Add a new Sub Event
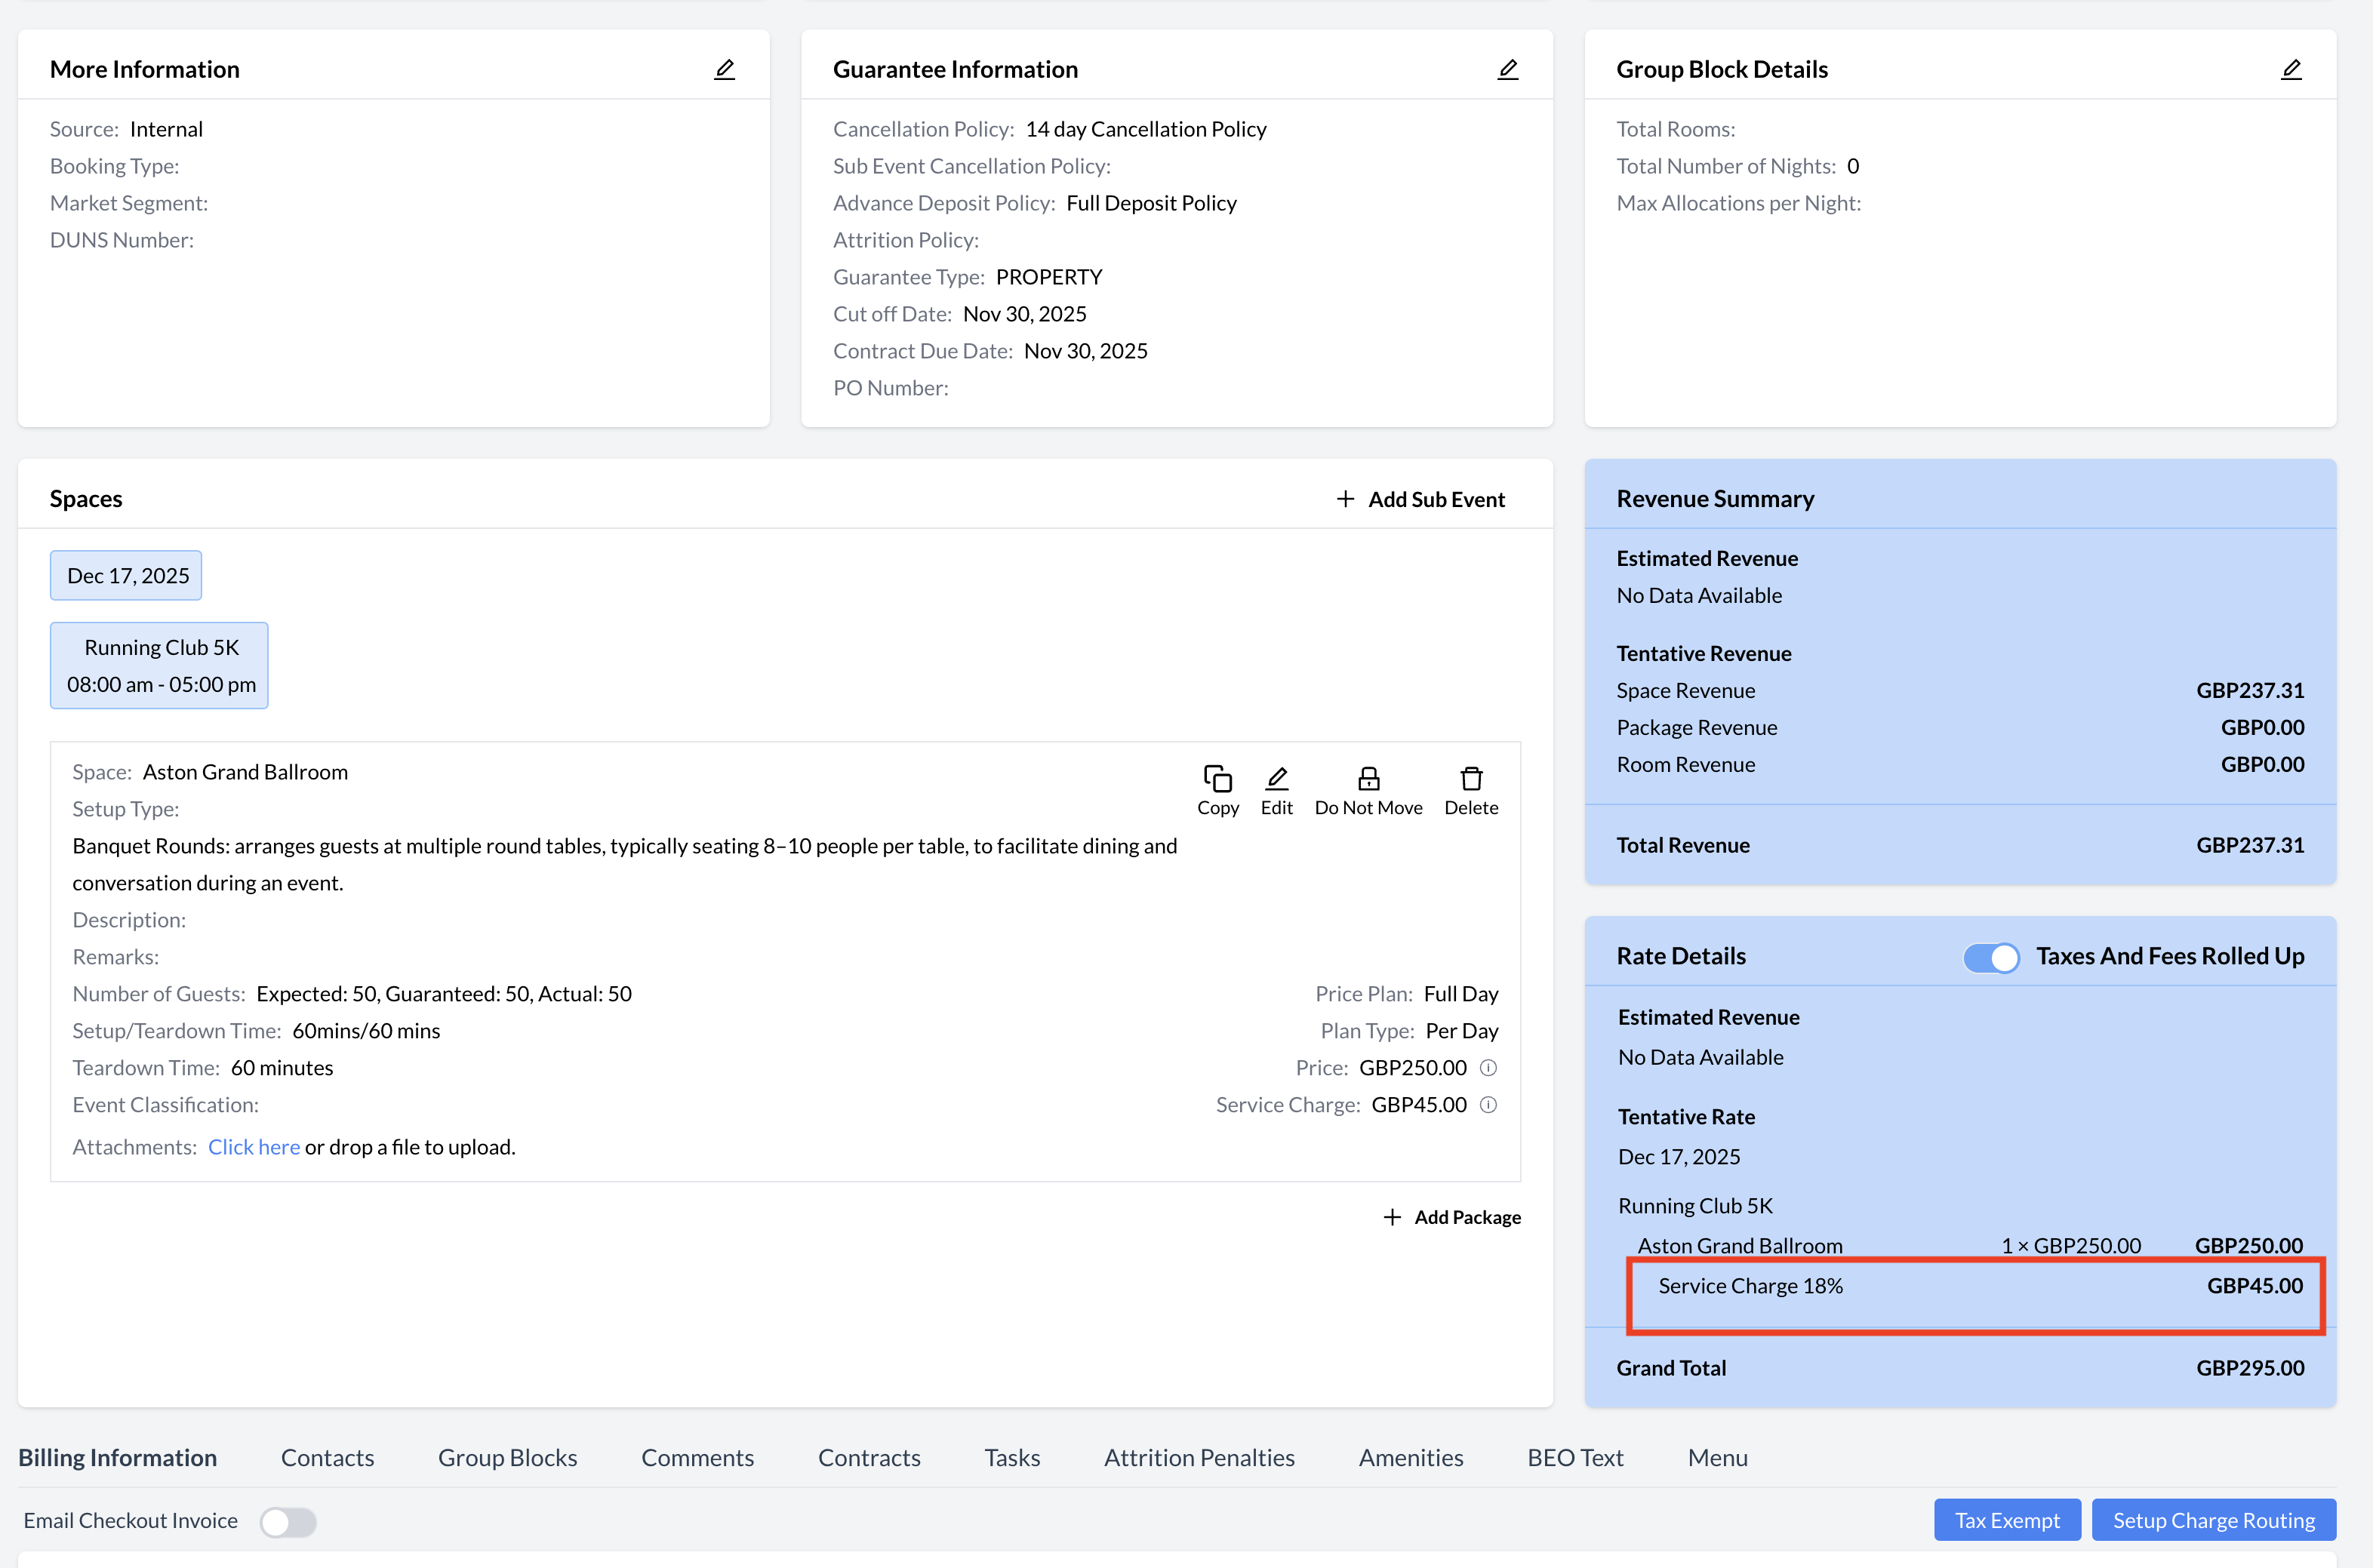The image size is (2373, 1568). [1420, 499]
